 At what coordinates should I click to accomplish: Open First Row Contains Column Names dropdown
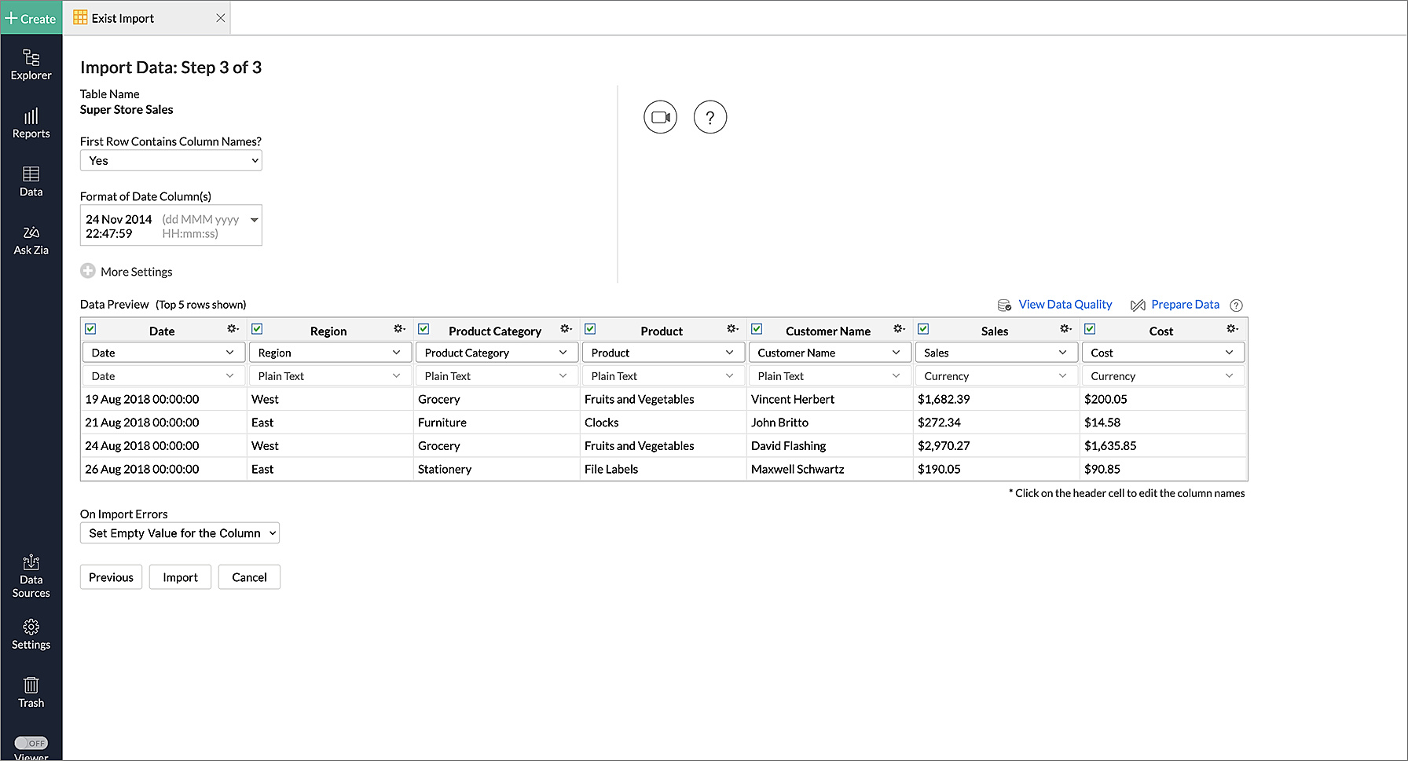coord(170,161)
